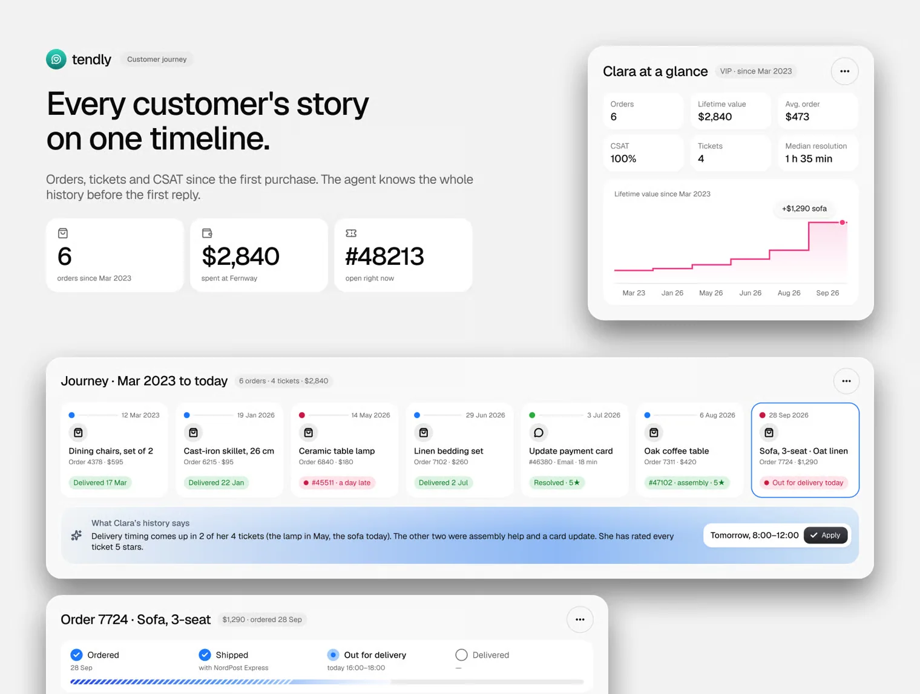Image resolution: width=920 pixels, height=694 pixels.
Task: Click the VIP · since Mar 2023 badge
Action: tap(756, 71)
